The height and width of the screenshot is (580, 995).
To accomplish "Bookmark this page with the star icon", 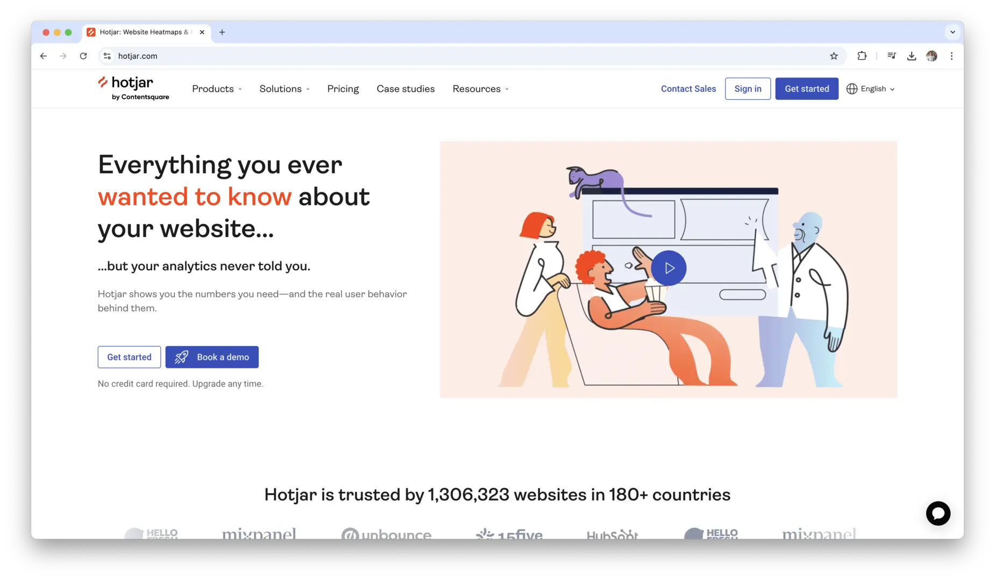I will point(834,56).
